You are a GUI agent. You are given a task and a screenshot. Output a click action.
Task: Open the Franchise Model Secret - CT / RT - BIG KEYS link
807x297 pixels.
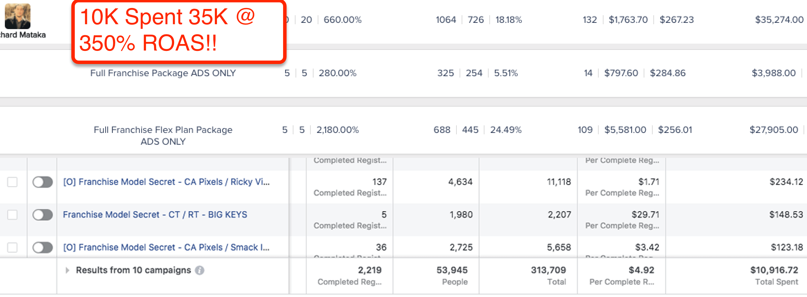[x=155, y=215]
